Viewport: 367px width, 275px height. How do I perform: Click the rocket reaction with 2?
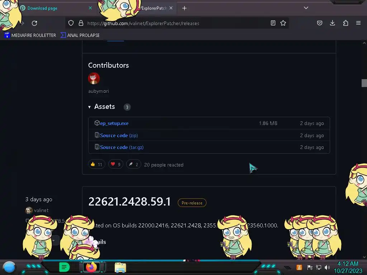tap(134, 164)
